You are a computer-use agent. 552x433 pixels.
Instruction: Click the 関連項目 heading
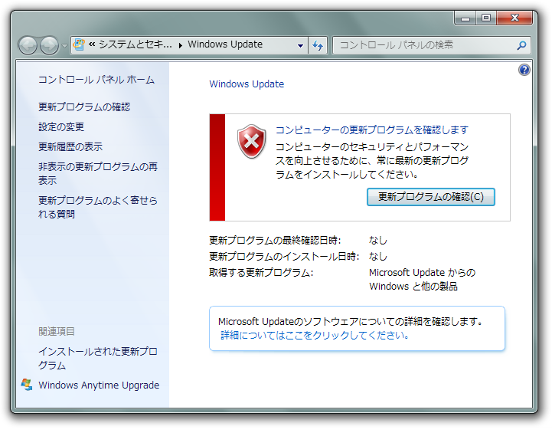point(57,331)
